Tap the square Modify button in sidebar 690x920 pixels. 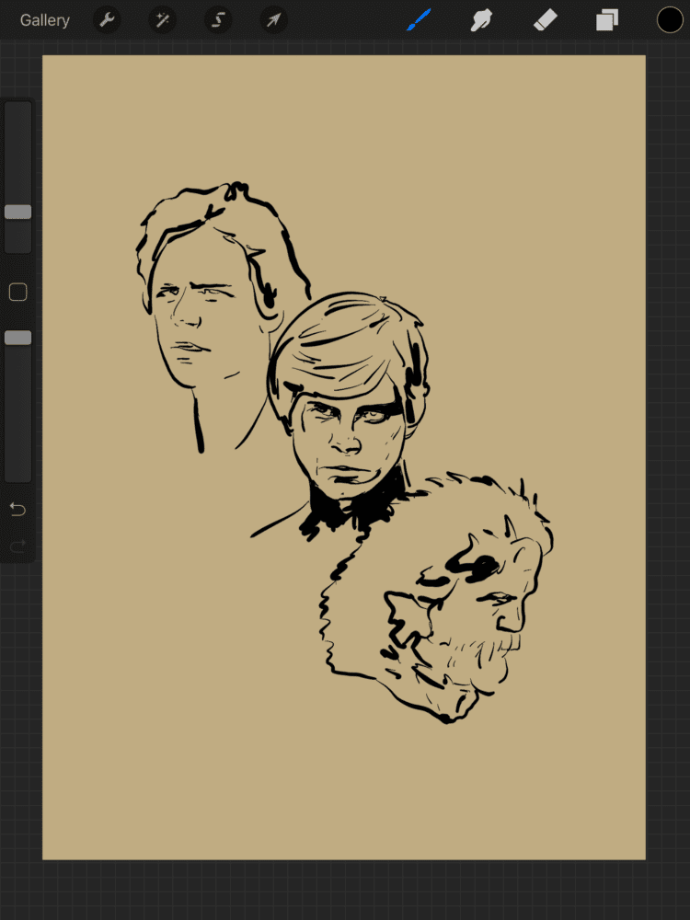(18, 292)
